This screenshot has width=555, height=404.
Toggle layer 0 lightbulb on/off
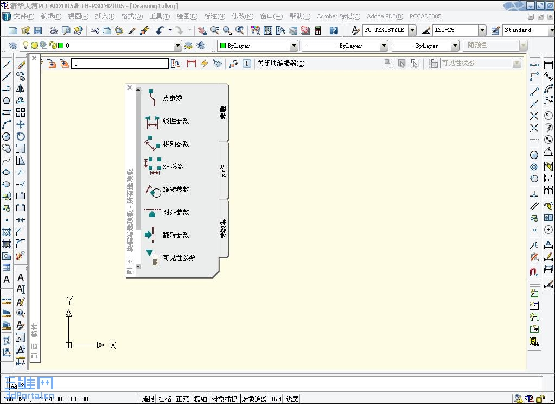(x=25, y=46)
